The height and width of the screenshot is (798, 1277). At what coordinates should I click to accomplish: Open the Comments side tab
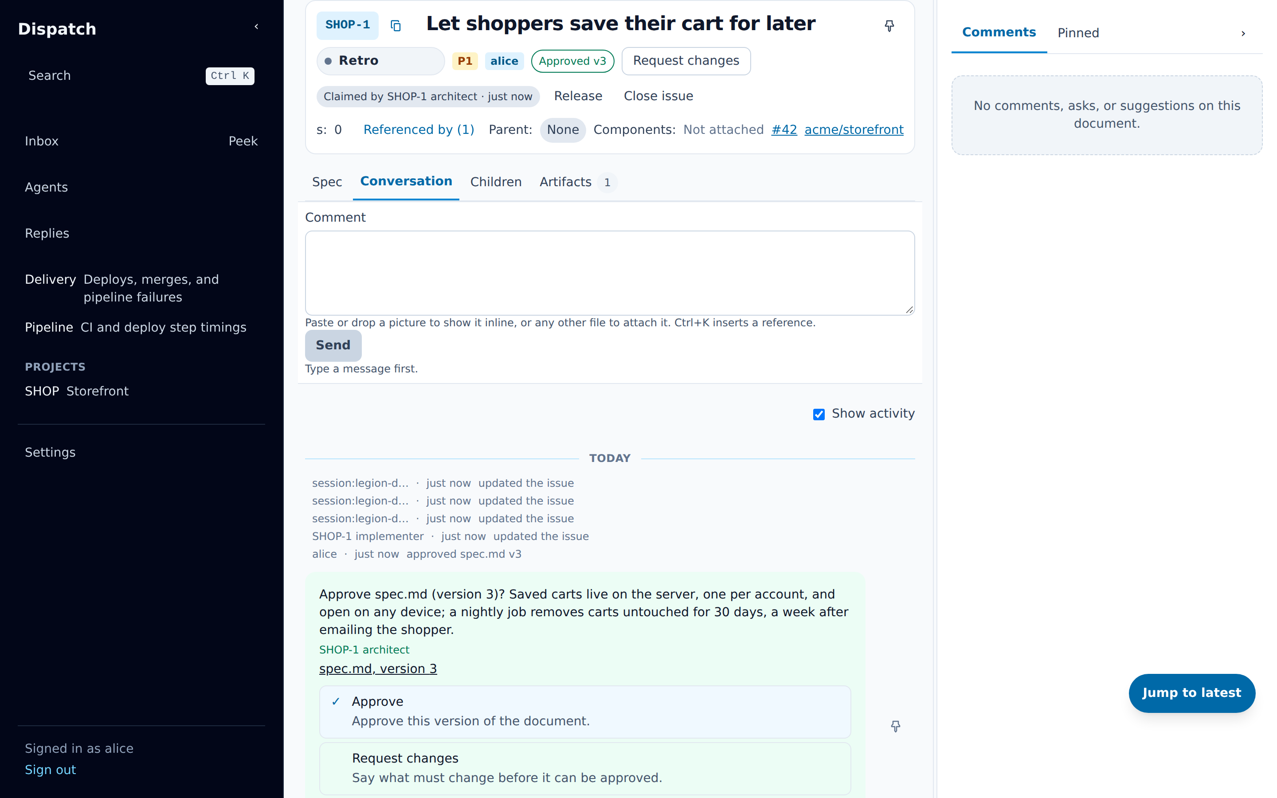coord(999,33)
